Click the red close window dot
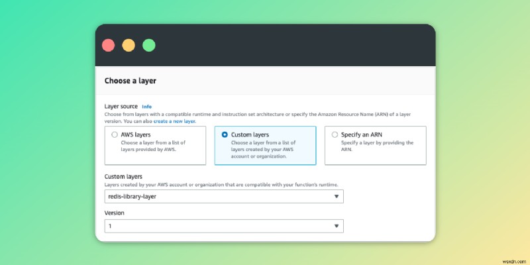 click(108, 45)
